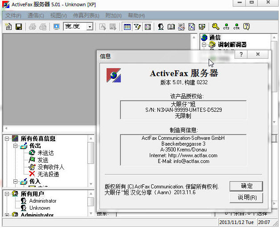
Task: Collapse the 调制解调器 tree node
Action: click(204, 45)
